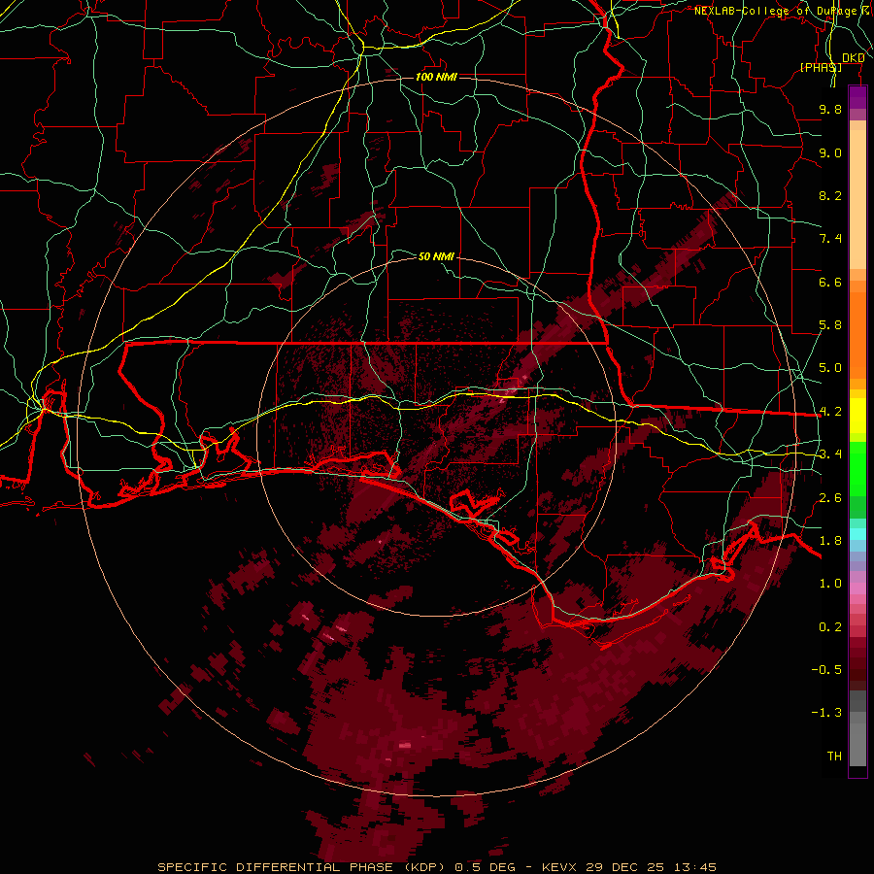Viewport: 874px width, 874px height.
Task: Click the yellow band of the color scale
Action: (857, 416)
